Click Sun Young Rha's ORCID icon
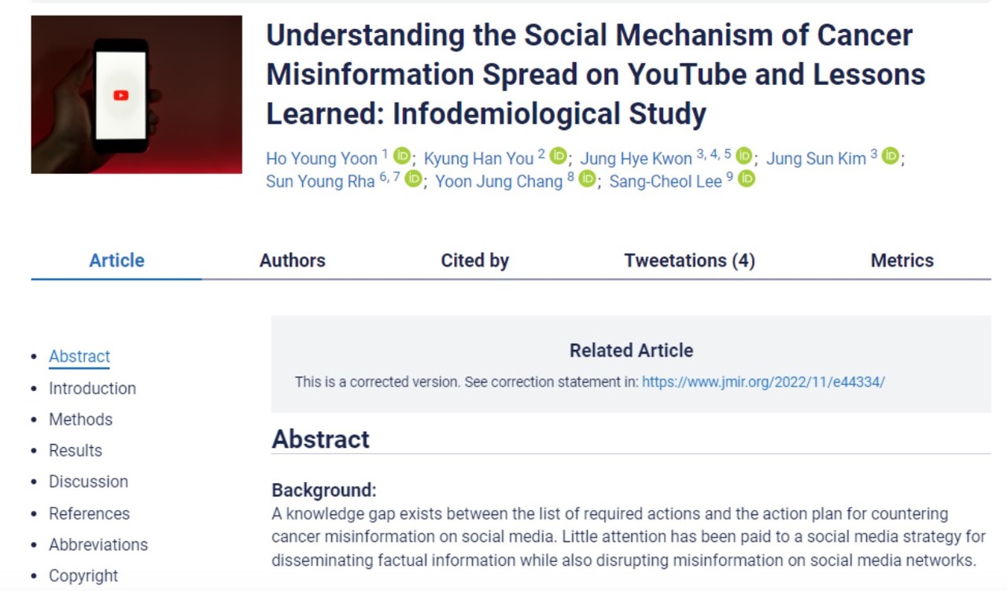1007x591 pixels. click(x=413, y=179)
